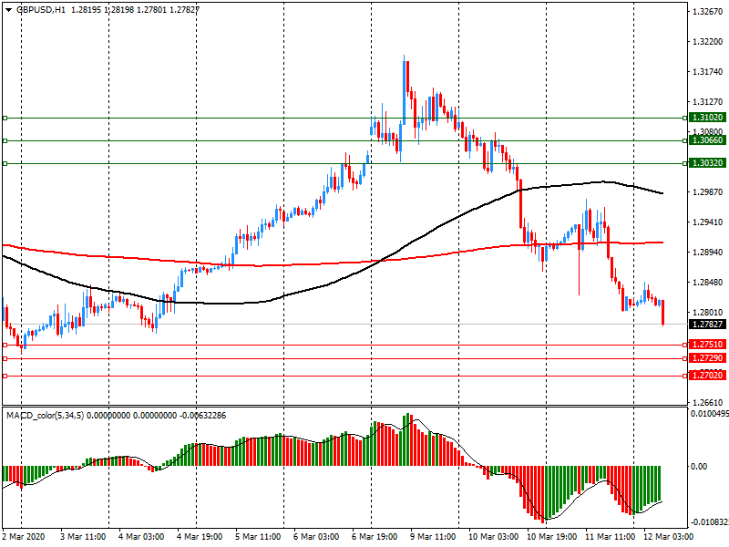
Task: Click the 9 Mar 11:00 time label
Action: pos(433,537)
